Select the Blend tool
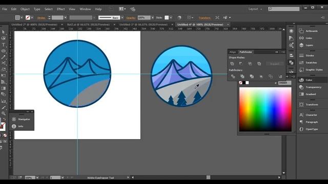Viewport: 328px width, 184px height. click(4, 94)
